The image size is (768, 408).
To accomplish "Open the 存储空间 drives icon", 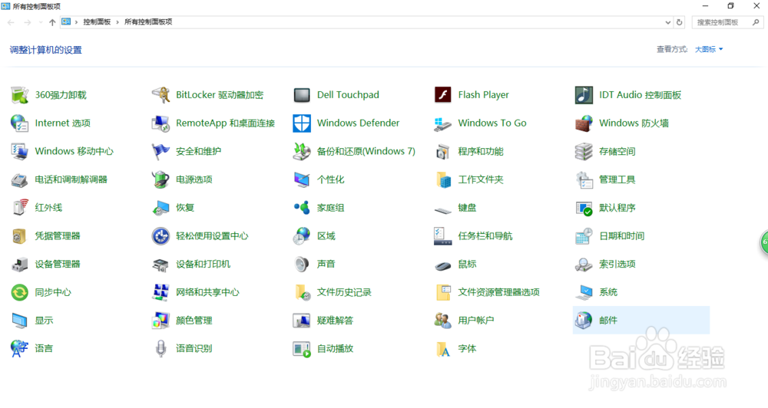I will [x=584, y=152].
